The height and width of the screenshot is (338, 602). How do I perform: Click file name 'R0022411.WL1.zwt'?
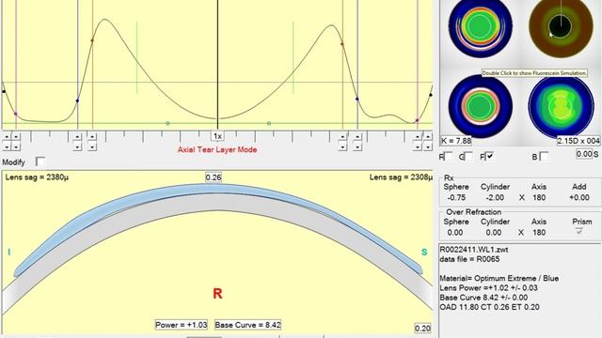(x=474, y=250)
